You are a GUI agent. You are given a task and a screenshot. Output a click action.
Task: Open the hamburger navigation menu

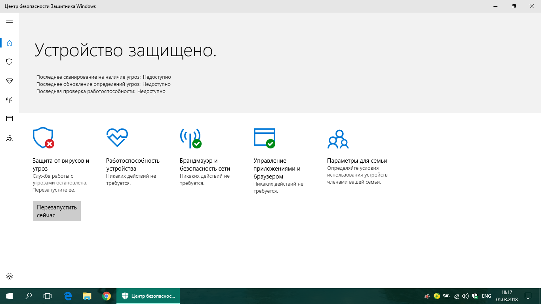point(10,23)
